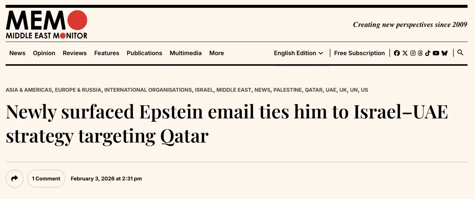Open the search magnifier icon
Screen dimensions: 475x199
coord(460,53)
